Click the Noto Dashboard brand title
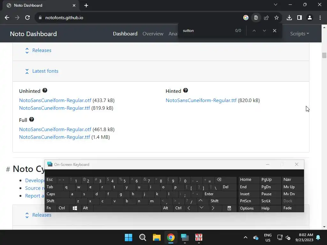 33,34
